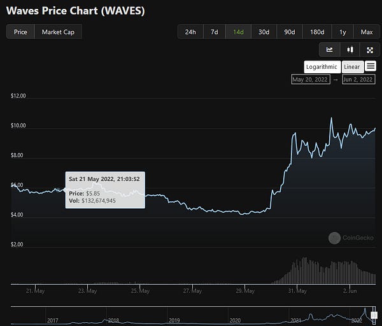
Task: Select the 30d time range
Action: tap(264, 32)
